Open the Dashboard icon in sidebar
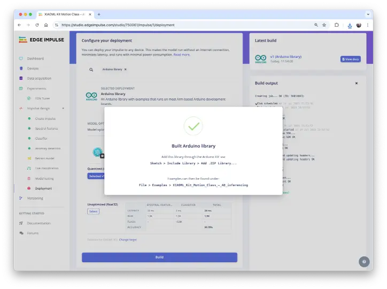387x289 pixels. [x=21, y=58]
